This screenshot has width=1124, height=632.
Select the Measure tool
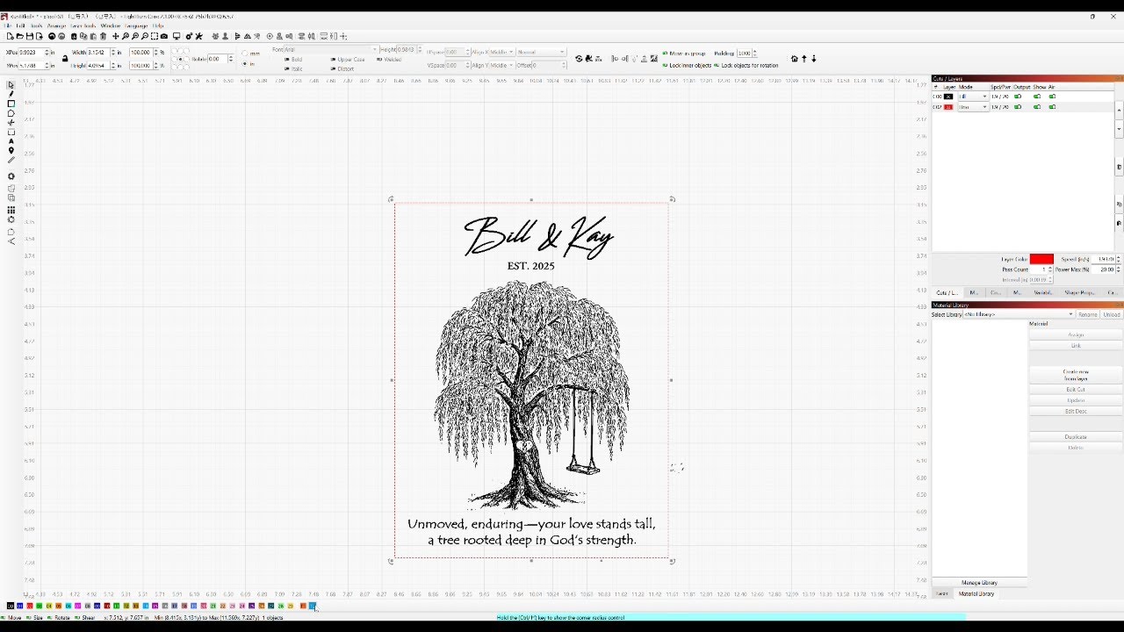11,160
